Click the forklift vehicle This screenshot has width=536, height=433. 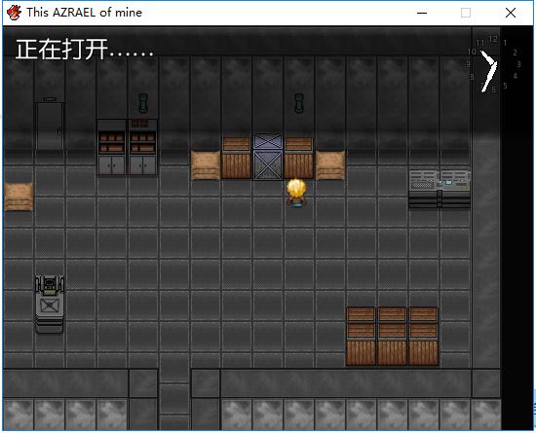point(50,304)
